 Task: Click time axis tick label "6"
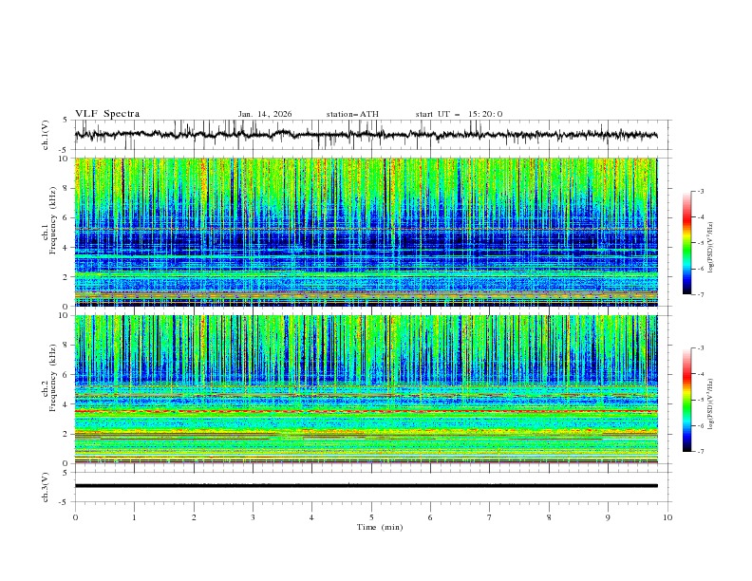430,517
